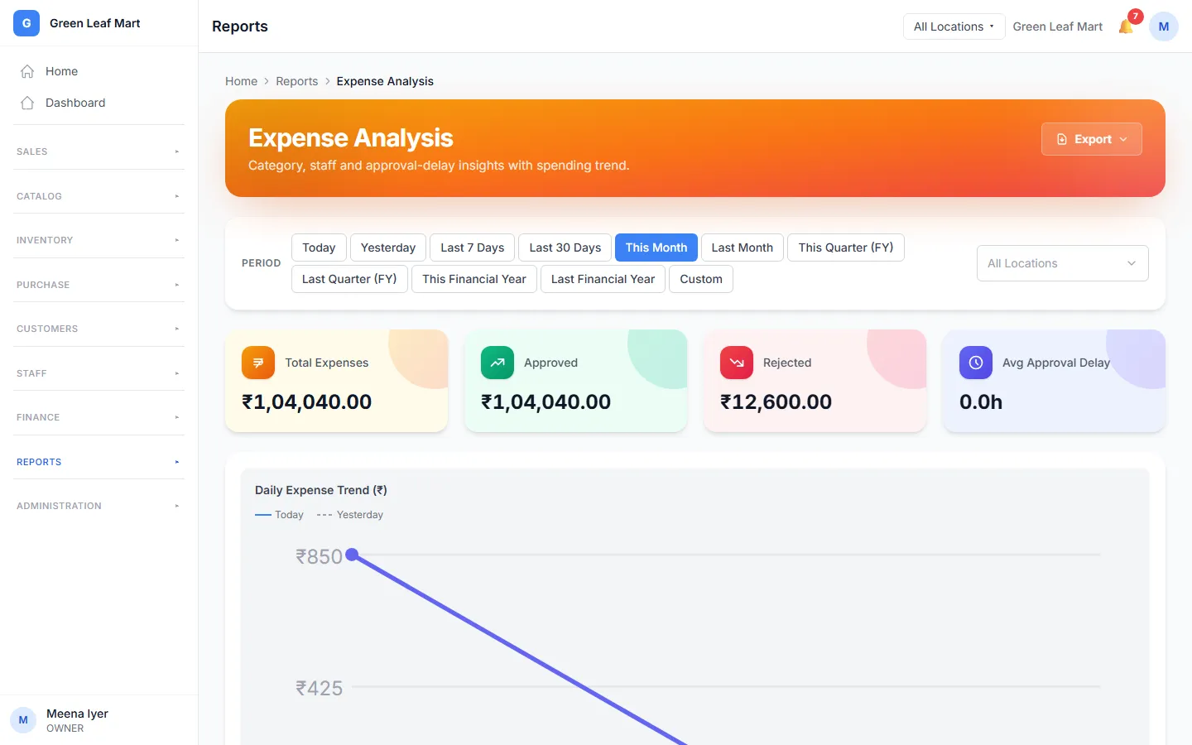
Task: Expand the Customers section
Action: point(99,329)
